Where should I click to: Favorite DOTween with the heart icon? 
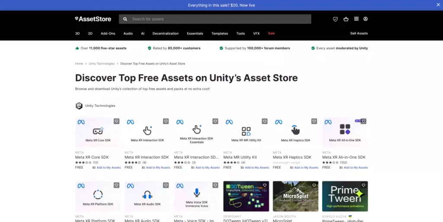pyautogui.click(x=264, y=185)
